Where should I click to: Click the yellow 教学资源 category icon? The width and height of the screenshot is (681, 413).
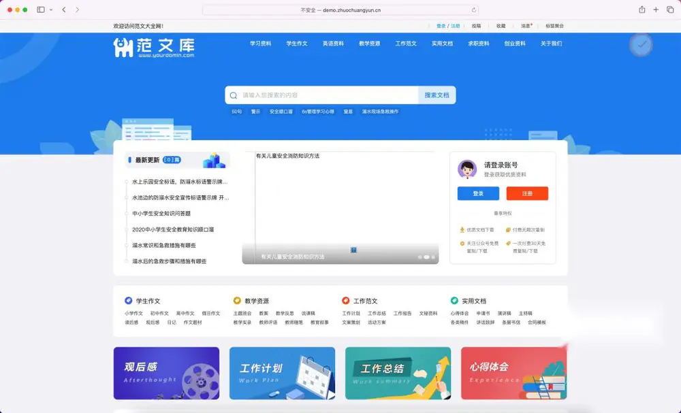(x=237, y=300)
